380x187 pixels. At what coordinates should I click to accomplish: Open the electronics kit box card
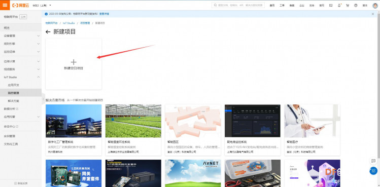(253, 173)
